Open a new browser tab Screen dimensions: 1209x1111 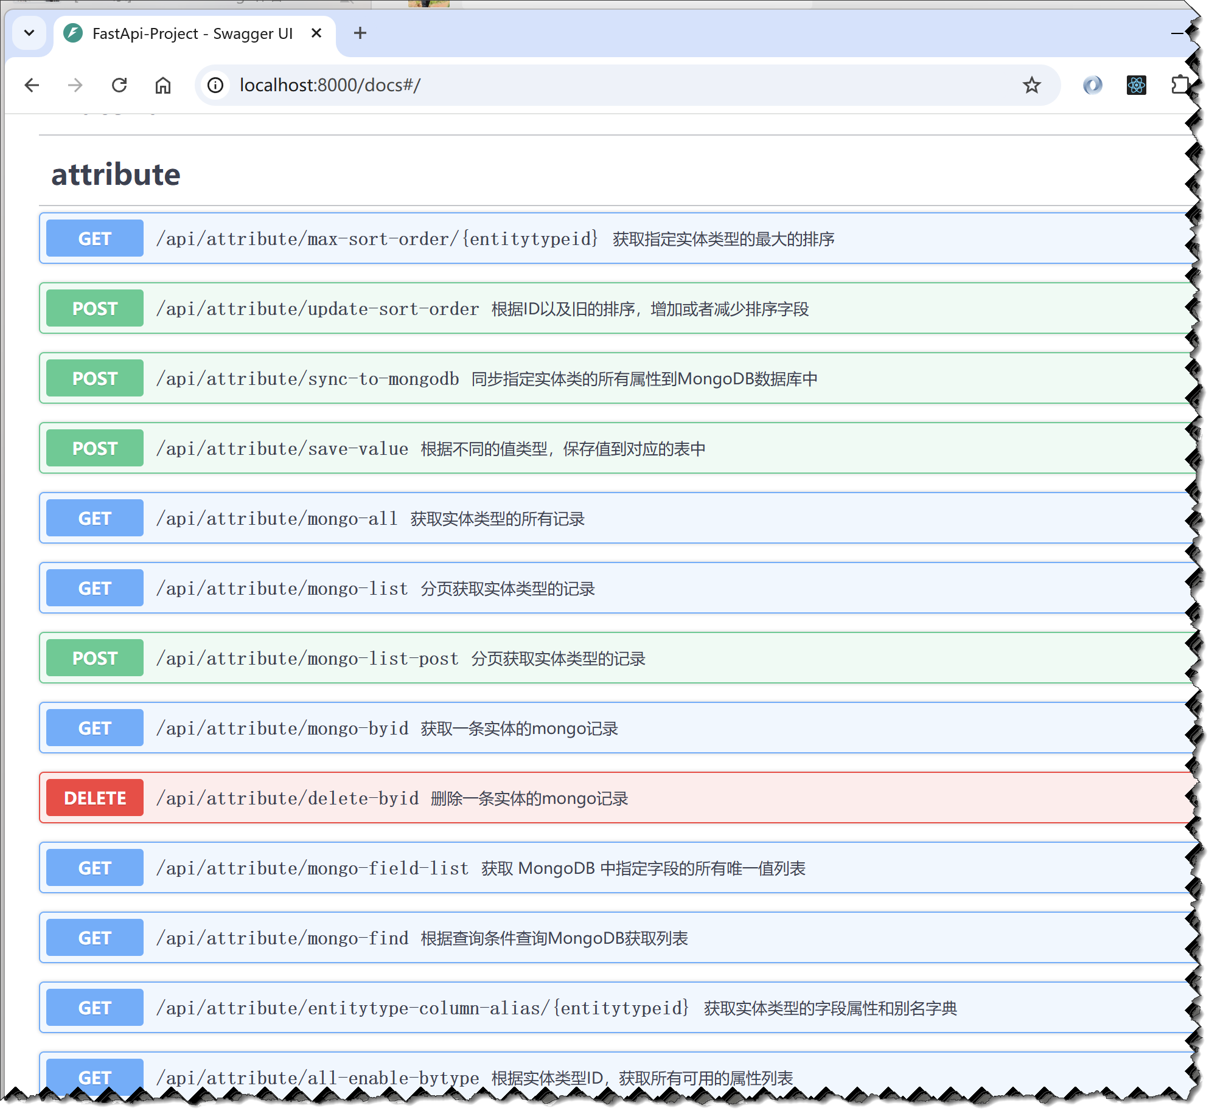tap(360, 33)
